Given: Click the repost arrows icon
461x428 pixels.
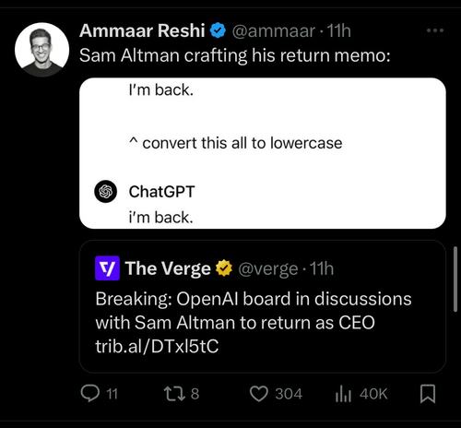Looking at the screenshot, I should (x=174, y=394).
